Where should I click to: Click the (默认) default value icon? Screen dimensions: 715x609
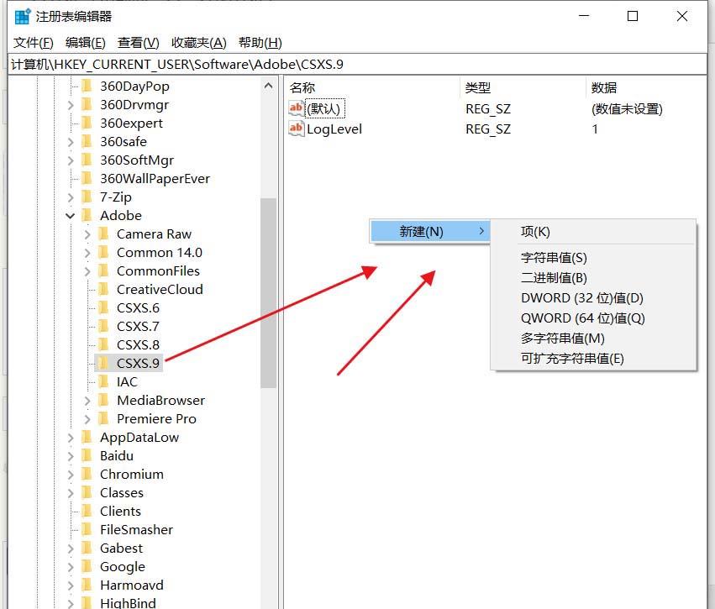pyautogui.click(x=297, y=108)
